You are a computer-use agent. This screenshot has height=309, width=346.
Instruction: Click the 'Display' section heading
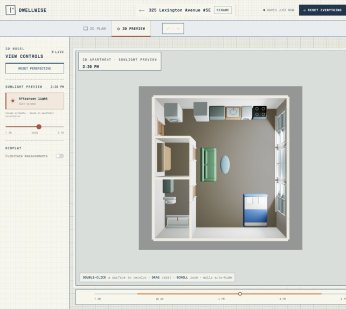click(x=13, y=148)
